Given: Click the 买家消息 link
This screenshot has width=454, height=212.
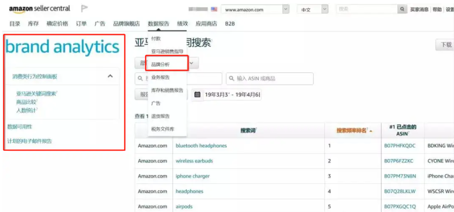Looking at the screenshot, I should pos(419,10).
